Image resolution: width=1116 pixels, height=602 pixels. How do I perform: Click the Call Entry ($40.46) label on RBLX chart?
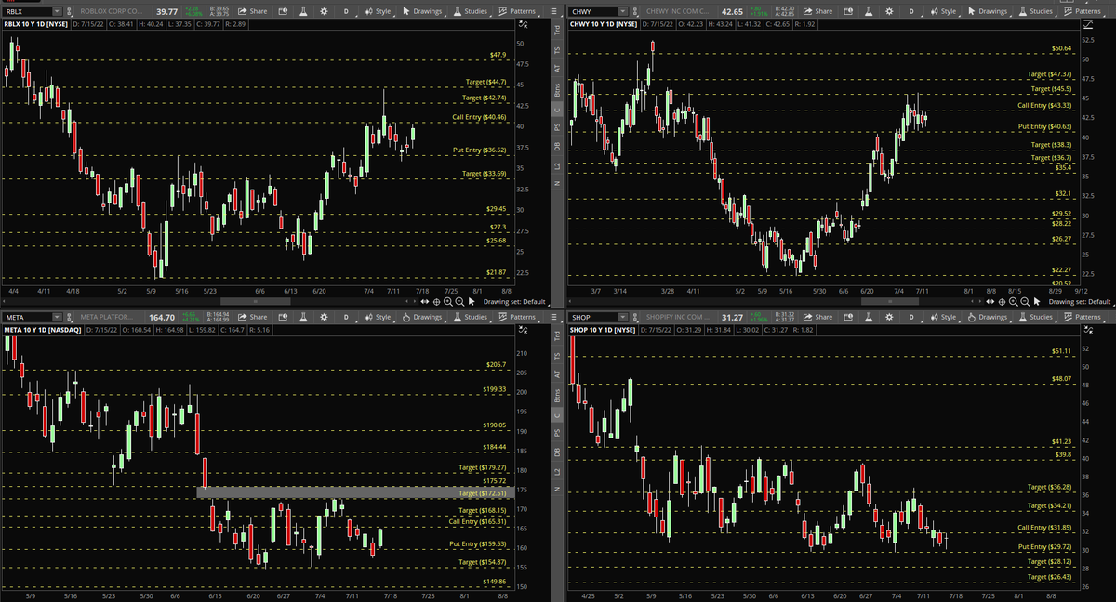tap(479, 117)
